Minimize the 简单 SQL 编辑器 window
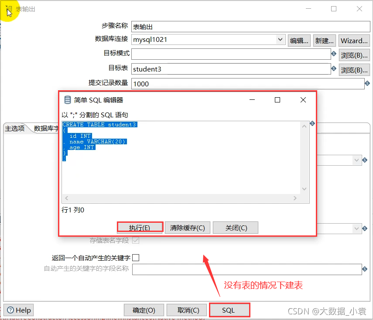Image resolution: width=373 pixels, height=320 pixels. click(x=252, y=100)
